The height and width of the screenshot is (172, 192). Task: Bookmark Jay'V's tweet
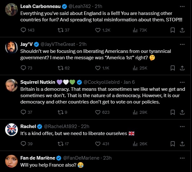click(x=172, y=68)
